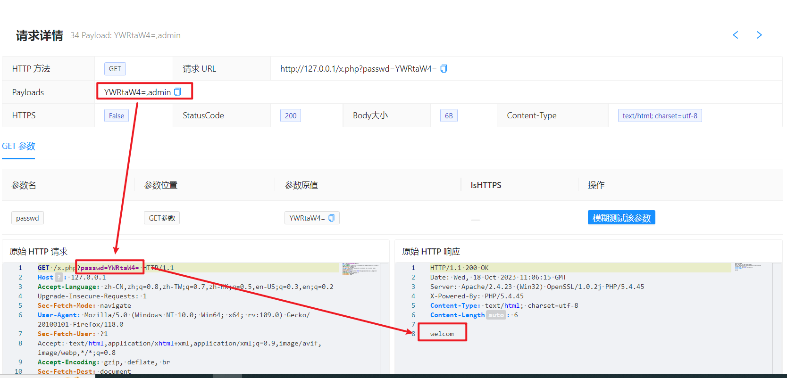This screenshot has width=787, height=378.
Task: Click the X-Powered-By response header line
Action: (477, 296)
